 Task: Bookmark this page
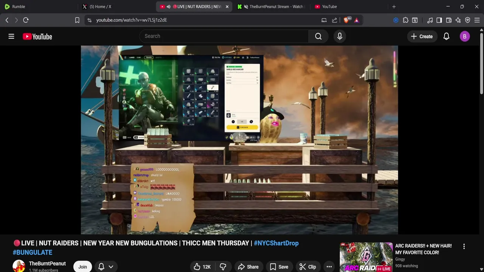[x=77, y=20]
